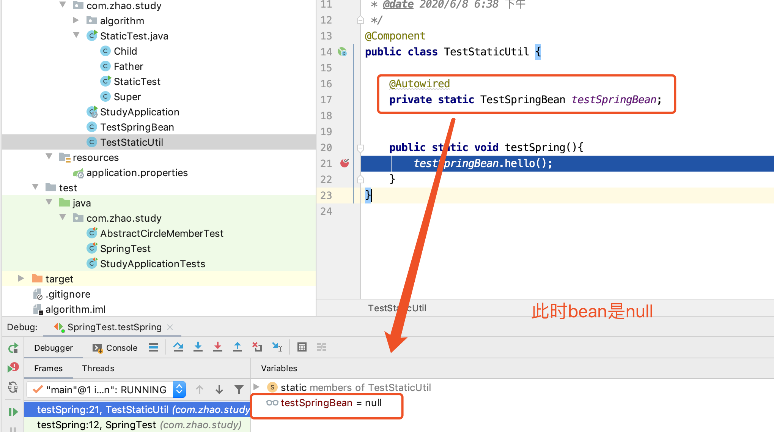Open TestSpringBean class in project tree
Viewport: 774px width, 432px height.
pos(137,127)
